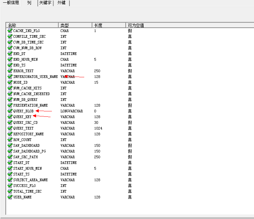254x219 pixels.
Task: Click the QUERY_KEY column name
Action: tap(22, 117)
